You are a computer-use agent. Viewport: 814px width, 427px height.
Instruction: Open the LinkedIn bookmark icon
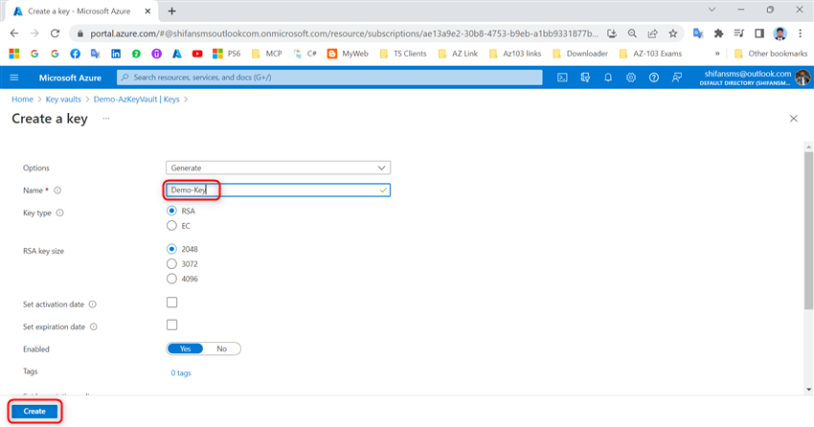116,54
